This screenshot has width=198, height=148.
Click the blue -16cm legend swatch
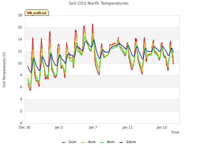121,142
